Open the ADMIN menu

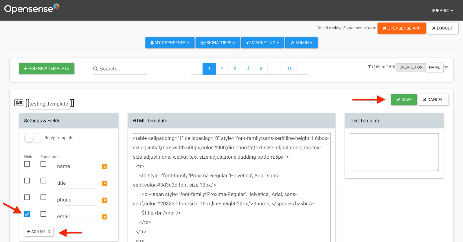[302, 43]
